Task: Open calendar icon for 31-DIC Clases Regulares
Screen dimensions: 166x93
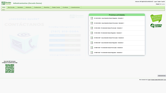Action: click(92, 33)
